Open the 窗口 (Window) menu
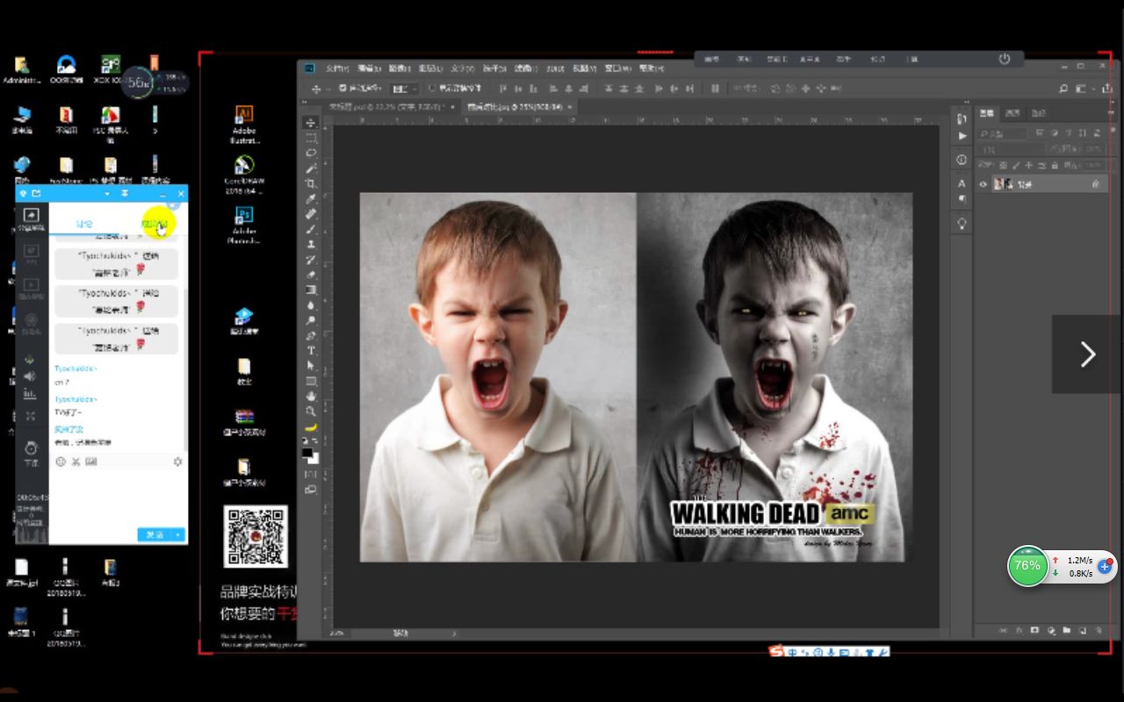The width and height of the screenshot is (1124, 702). (617, 68)
